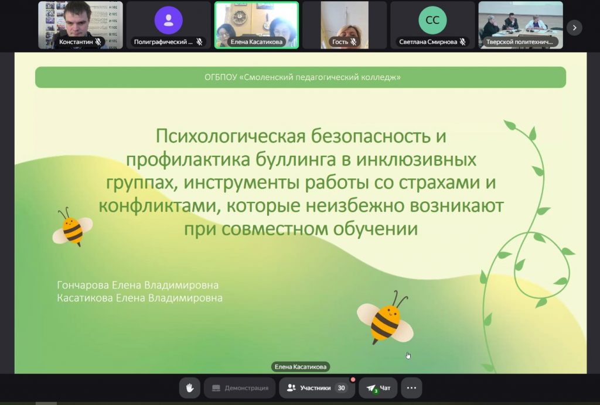
Task: Select the Гость video tile
Action: pyautogui.click(x=344, y=20)
